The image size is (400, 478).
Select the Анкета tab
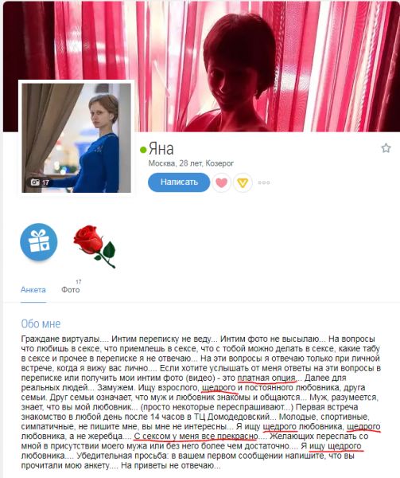click(x=33, y=290)
